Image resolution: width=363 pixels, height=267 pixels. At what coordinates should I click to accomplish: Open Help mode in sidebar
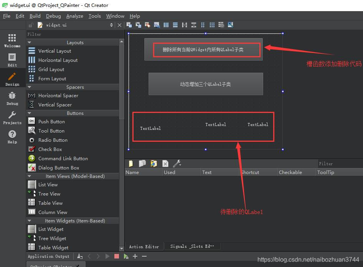pyautogui.click(x=12, y=137)
